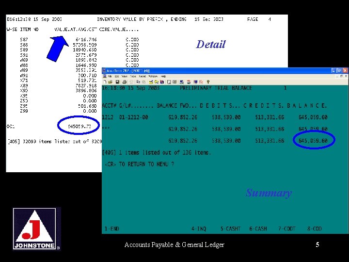349x262 pixels.
Task: Click item 'X89' in the inventory report
Action: 24,85
